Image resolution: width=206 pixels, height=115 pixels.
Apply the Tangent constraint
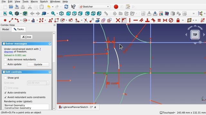pos(153,20)
